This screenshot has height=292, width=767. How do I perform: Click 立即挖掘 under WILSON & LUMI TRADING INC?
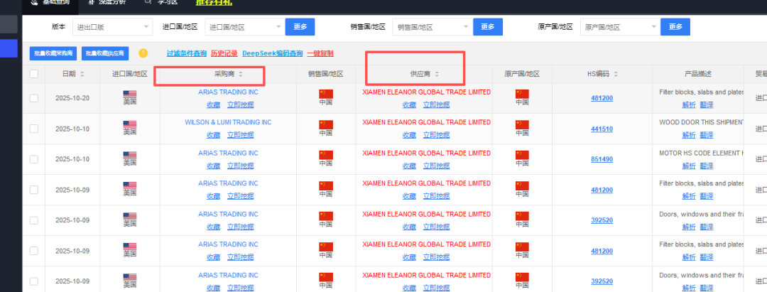(x=240, y=135)
